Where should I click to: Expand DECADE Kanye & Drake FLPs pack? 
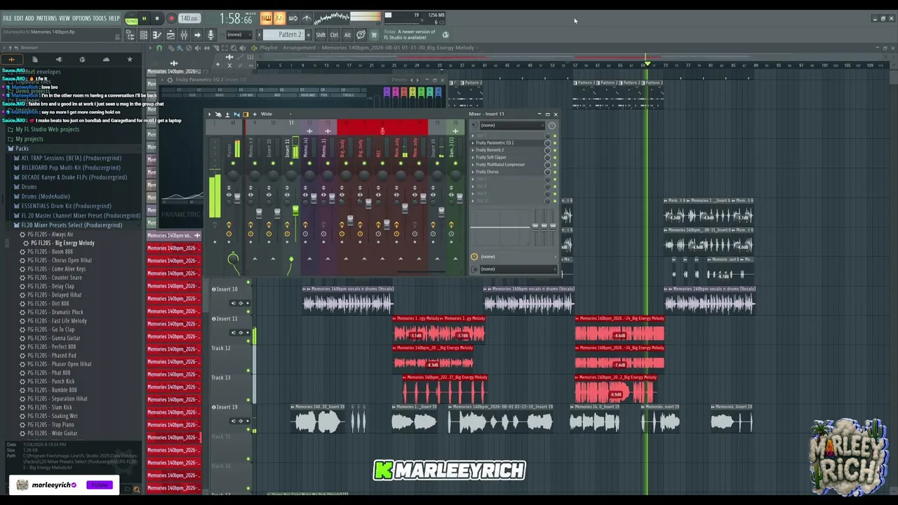(74, 177)
